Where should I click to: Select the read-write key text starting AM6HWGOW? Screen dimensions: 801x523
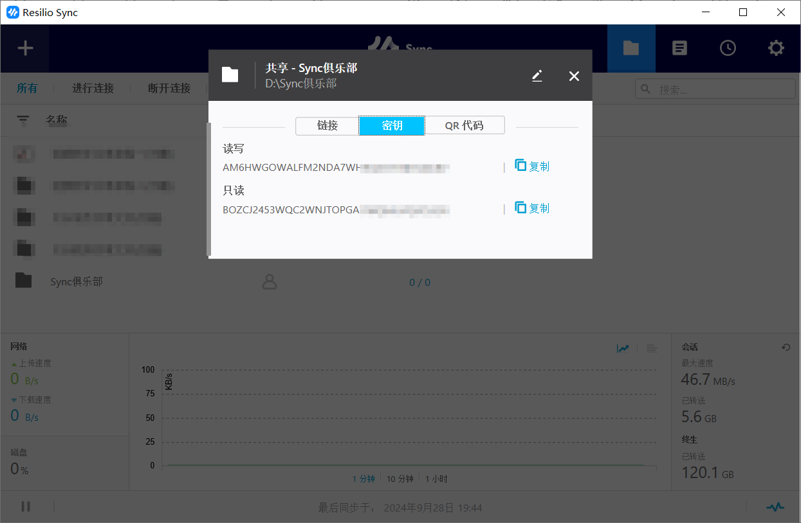coord(336,168)
